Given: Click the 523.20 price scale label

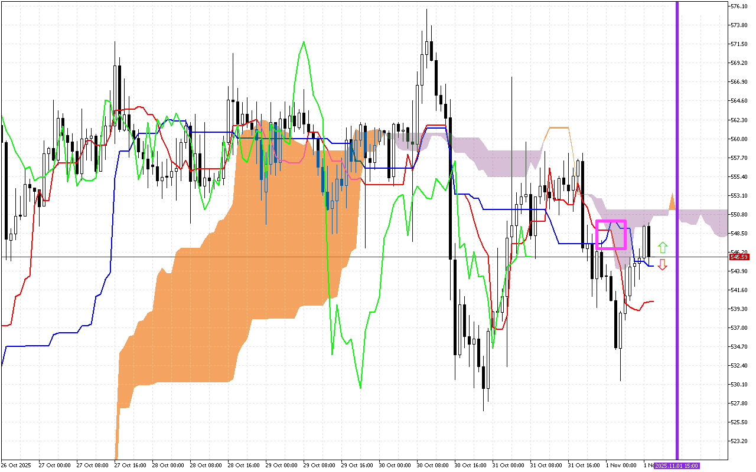Looking at the screenshot, I should pos(739,441).
